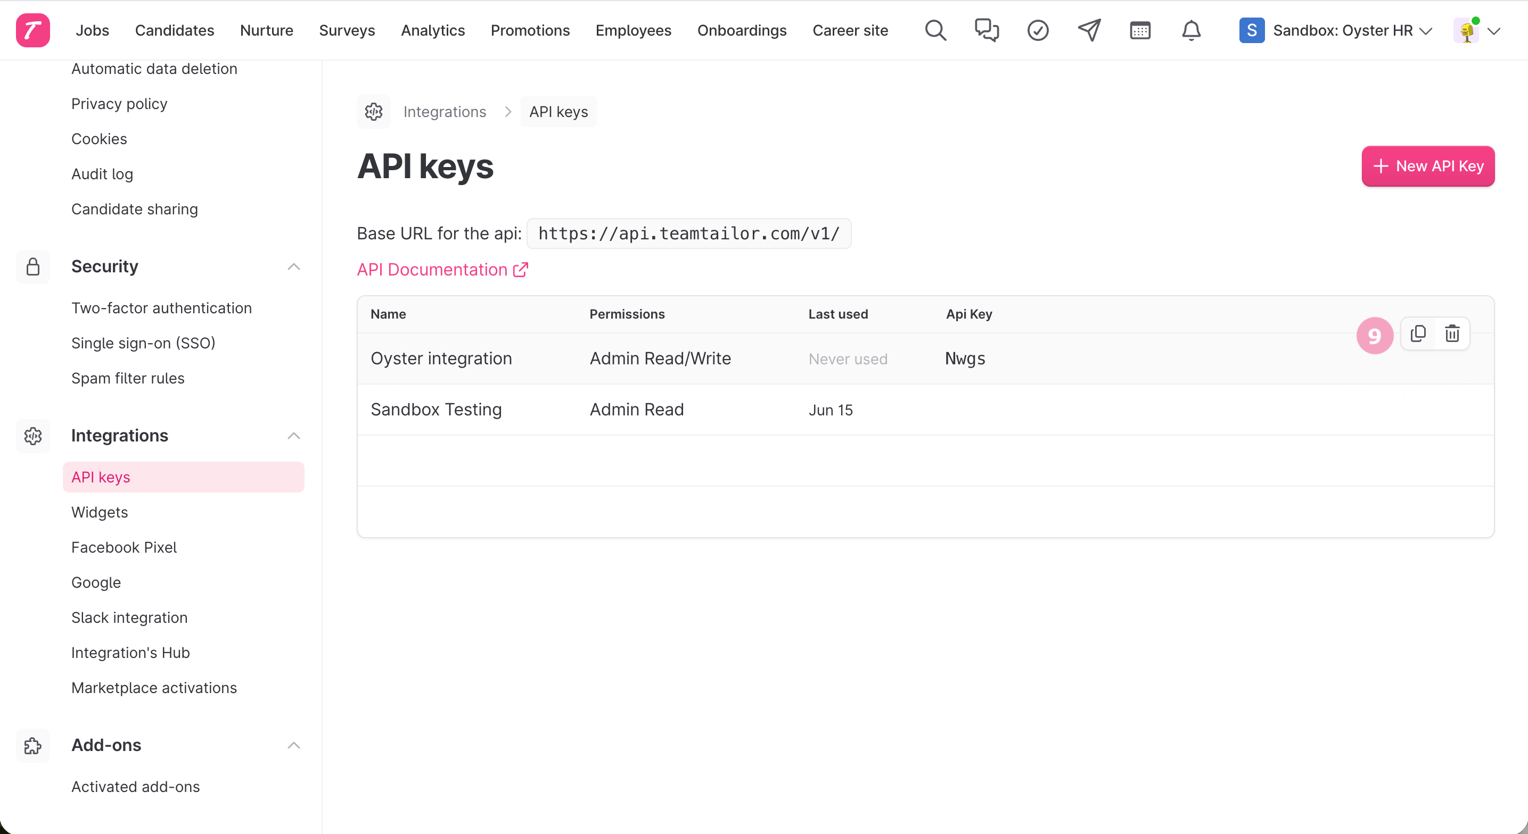1528x834 pixels.
Task: Click the Nwgs API key value
Action: (965, 358)
